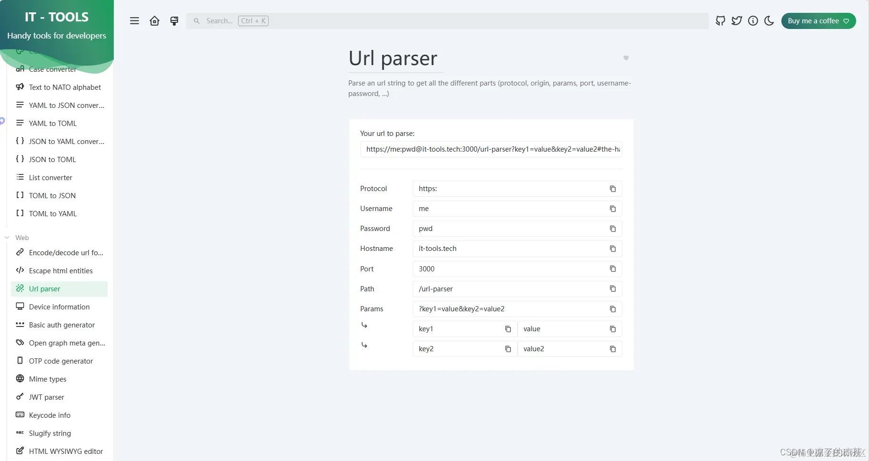Click the Hostname field showing it-tools.tech

point(517,249)
